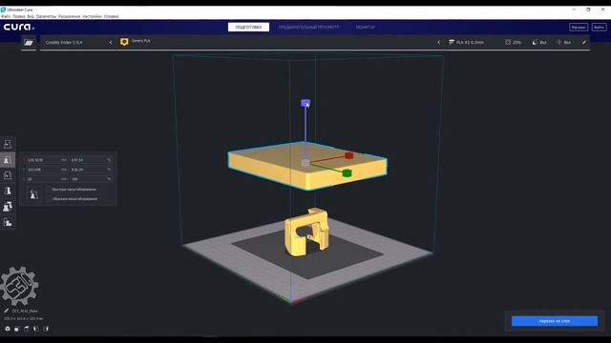The image size is (611, 343).
Task: Click the chevron left of print settings
Action: pos(439,42)
